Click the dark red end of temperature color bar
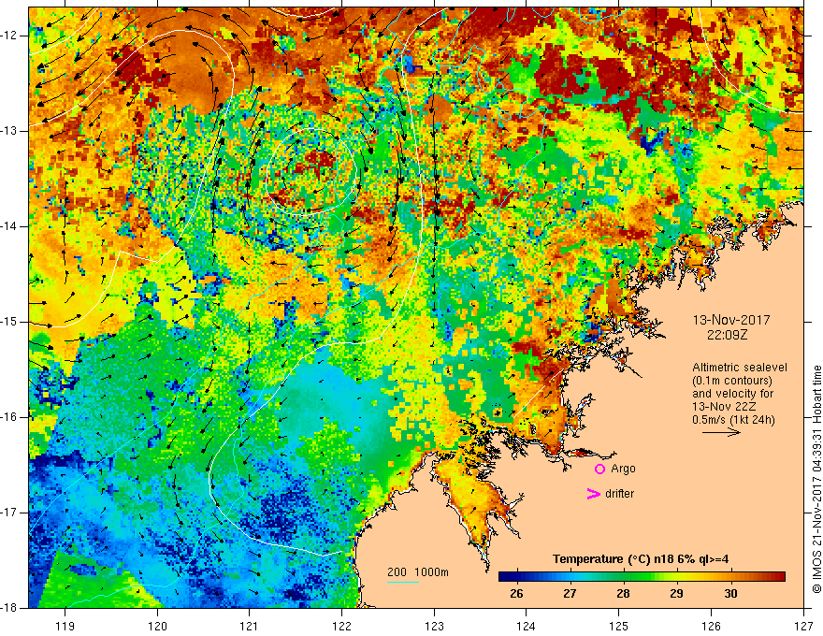Screen dimensions: 823x636 coord(778,576)
